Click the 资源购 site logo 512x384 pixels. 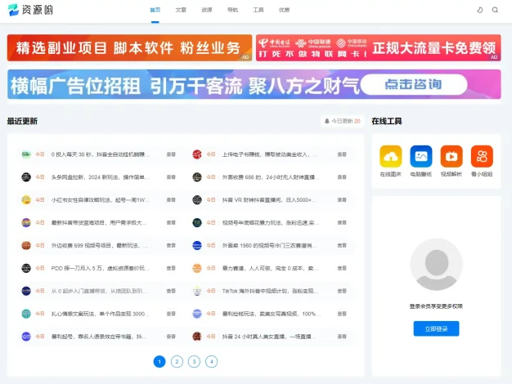tap(30, 10)
